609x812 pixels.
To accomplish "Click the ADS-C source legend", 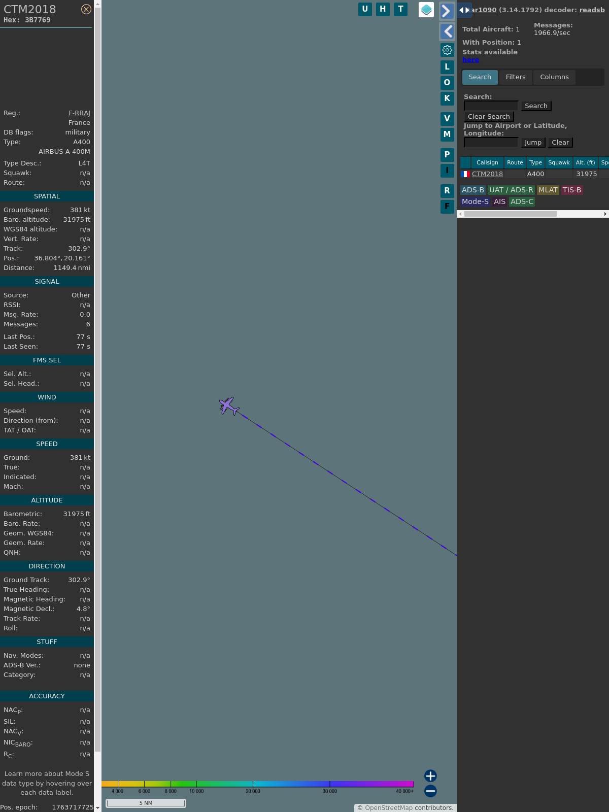I will pyautogui.click(x=522, y=201).
